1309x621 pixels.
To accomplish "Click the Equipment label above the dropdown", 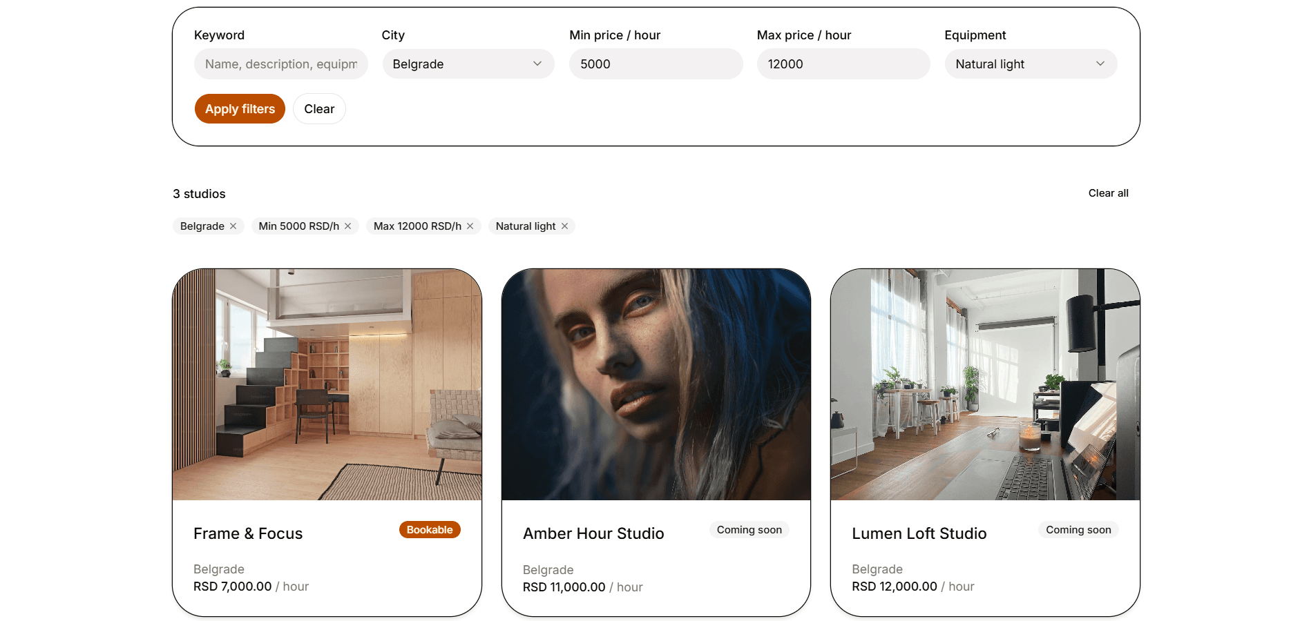I will 975,35.
